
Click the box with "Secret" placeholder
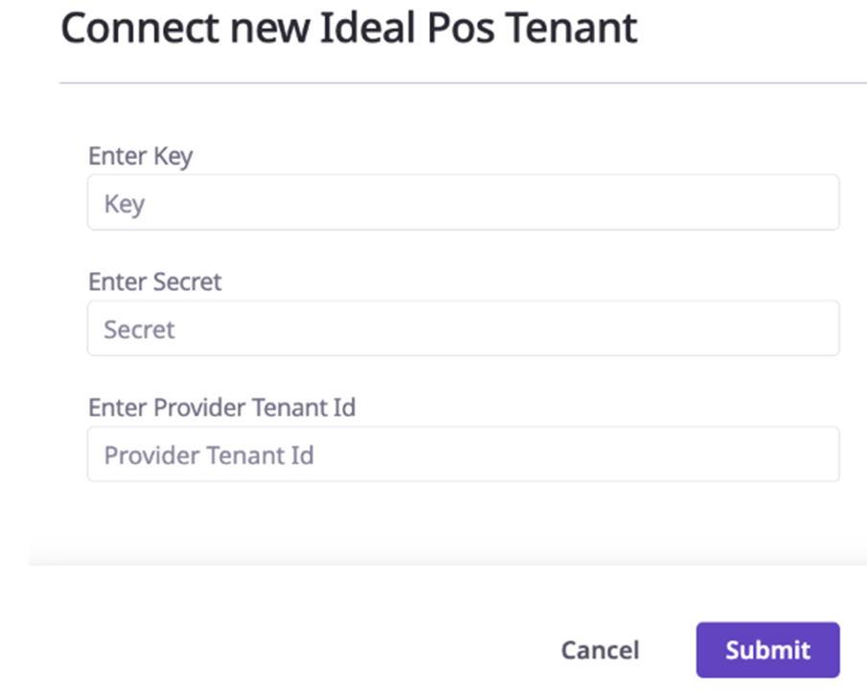(x=463, y=328)
